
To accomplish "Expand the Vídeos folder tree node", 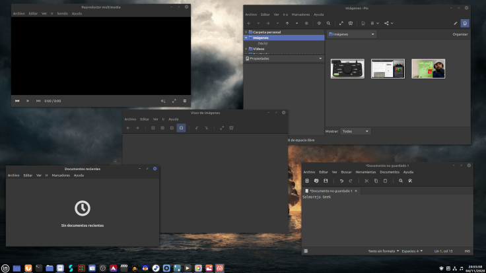I will (x=246, y=49).
